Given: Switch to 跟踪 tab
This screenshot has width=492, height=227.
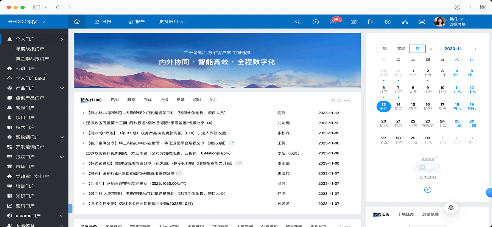Looking at the screenshot, I should [131, 100].
